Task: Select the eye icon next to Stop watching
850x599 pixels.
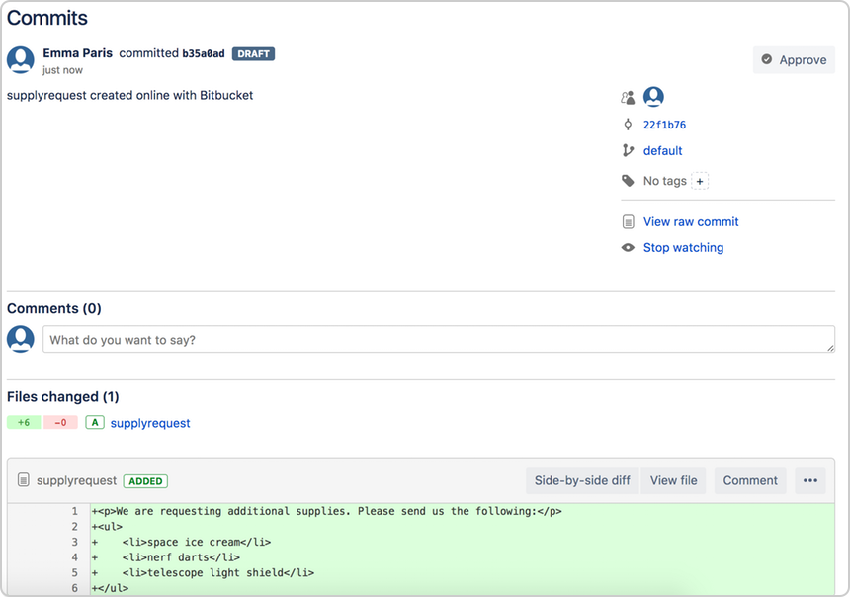Action: pyautogui.click(x=628, y=247)
